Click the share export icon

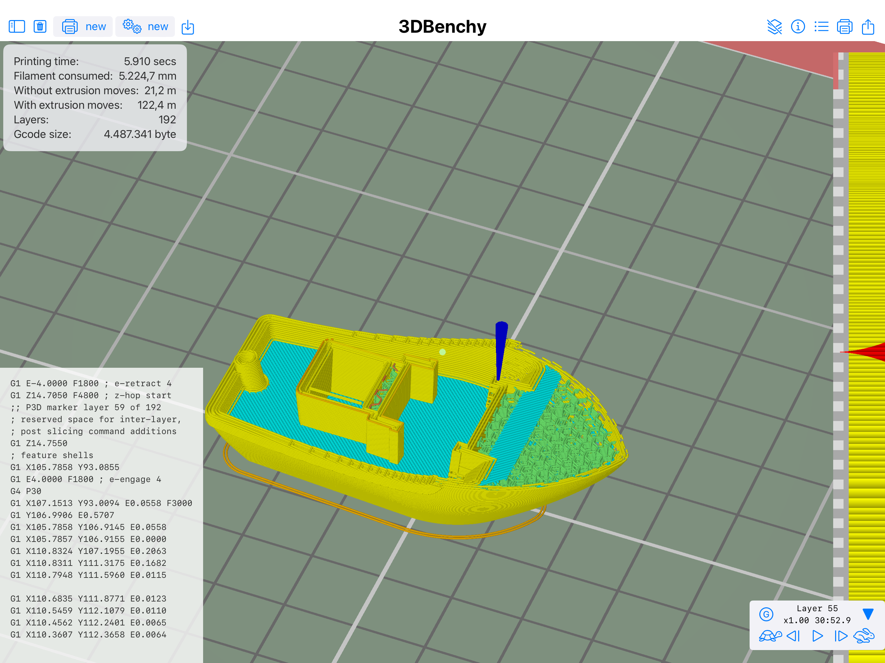868,27
